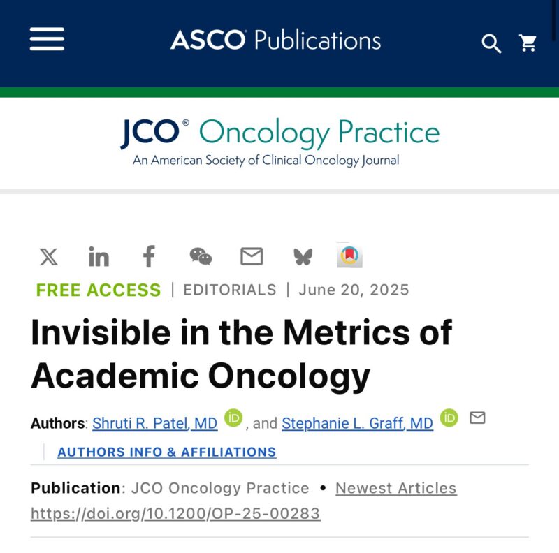Share article via WeChat
Screen dimensions: 559x553
(201, 256)
